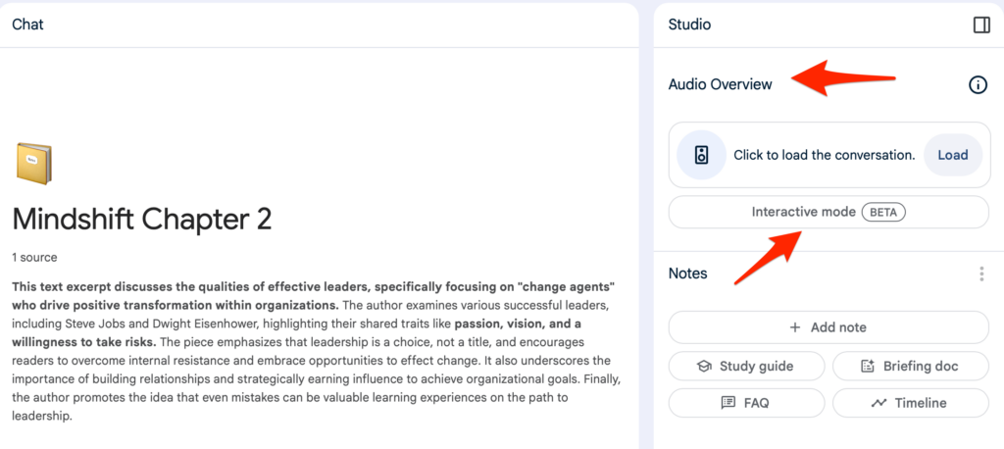The width and height of the screenshot is (1004, 449).
Task: Click the Load button for the conversation
Action: pos(953,155)
